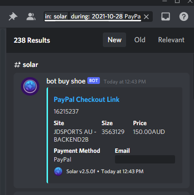Sort results by Old
Viewport: 194px width, 195px height.
pos(140,40)
